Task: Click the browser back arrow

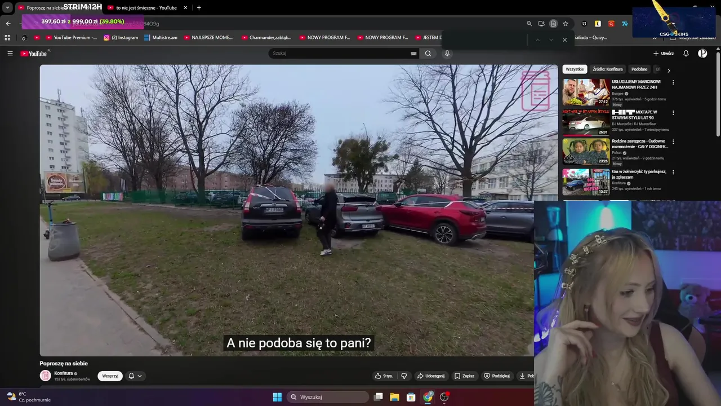Action: 8,24
